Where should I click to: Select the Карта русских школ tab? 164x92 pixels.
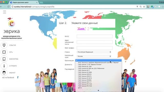point(24,2)
